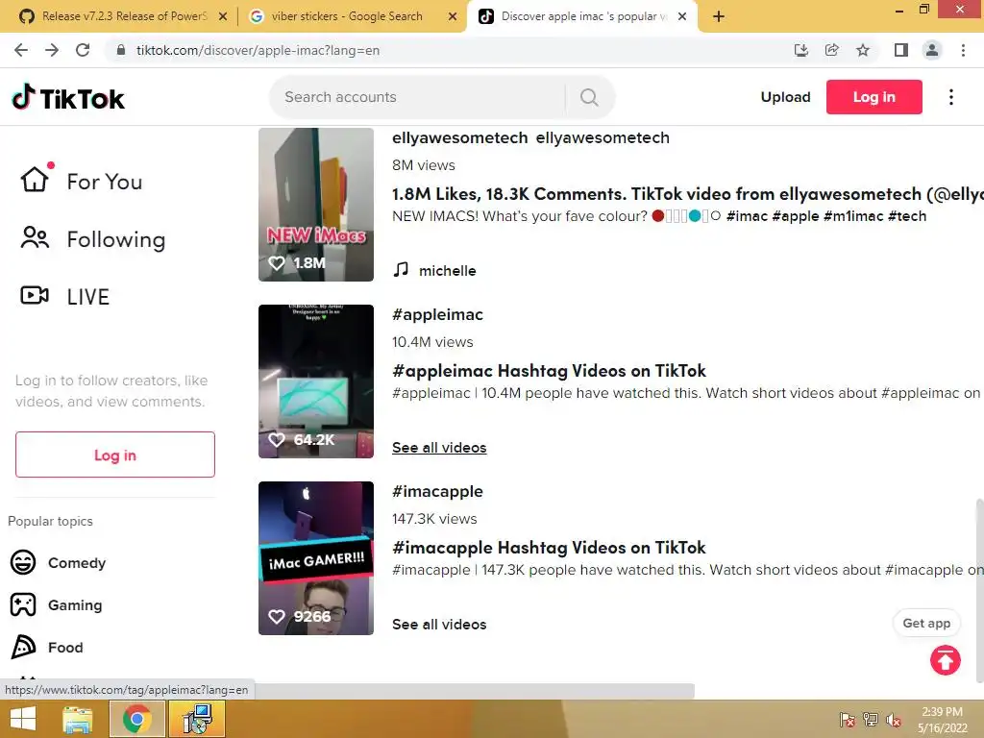
Task: Click the share page icon
Action: pyautogui.click(x=831, y=50)
